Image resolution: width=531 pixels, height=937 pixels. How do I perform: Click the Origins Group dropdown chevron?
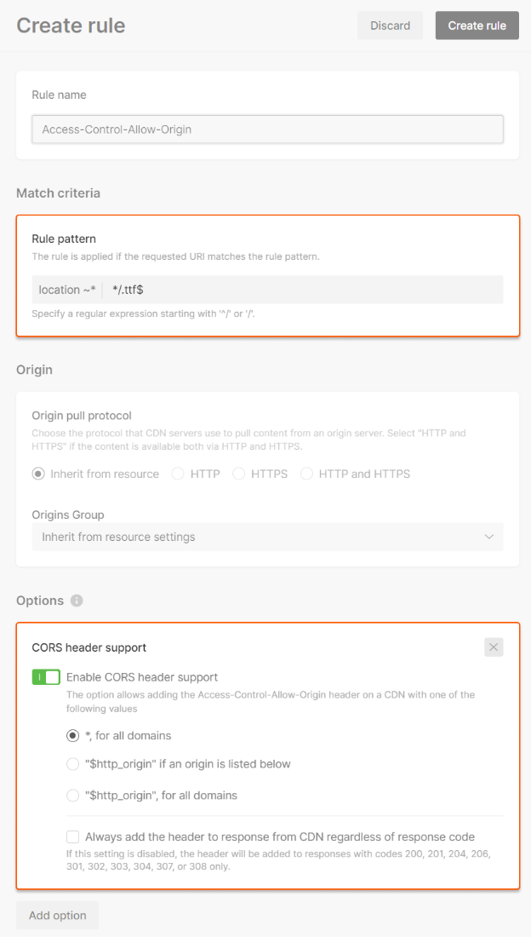point(489,537)
